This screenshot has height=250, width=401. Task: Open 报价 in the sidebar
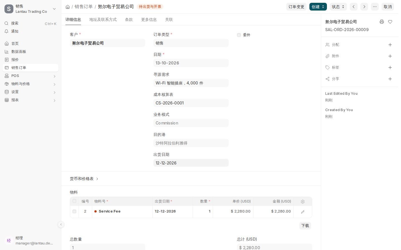tap(31, 60)
